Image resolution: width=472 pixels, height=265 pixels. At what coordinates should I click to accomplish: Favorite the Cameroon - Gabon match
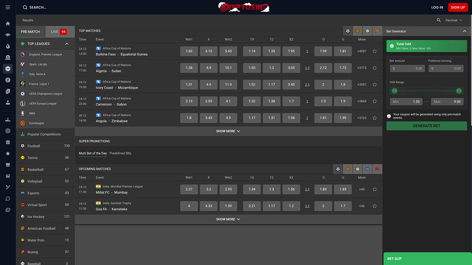coord(375,101)
